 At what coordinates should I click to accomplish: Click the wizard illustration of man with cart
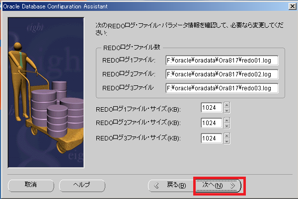pos(46,92)
